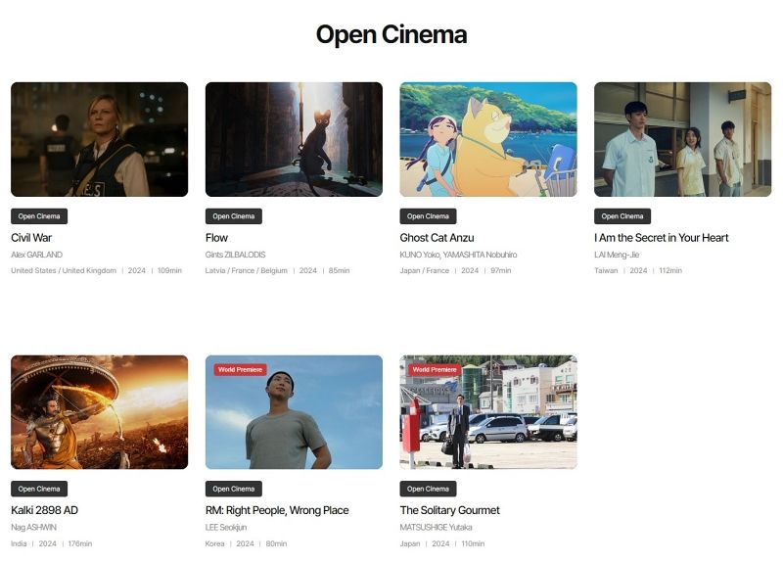Click The Solitary Gourmet parking lot thumbnail

(x=487, y=411)
